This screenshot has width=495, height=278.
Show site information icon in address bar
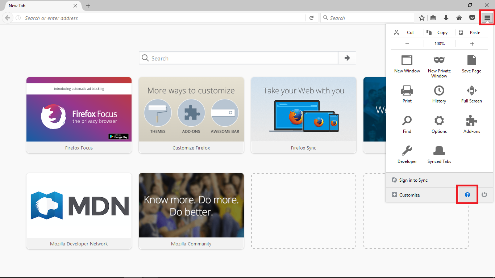[18, 18]
